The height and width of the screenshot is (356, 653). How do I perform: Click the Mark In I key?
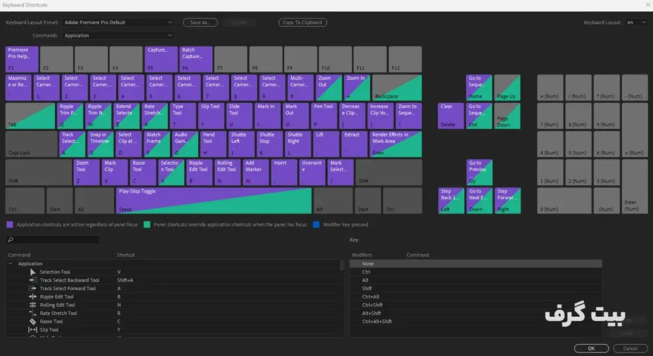click(x=268, y=116)
